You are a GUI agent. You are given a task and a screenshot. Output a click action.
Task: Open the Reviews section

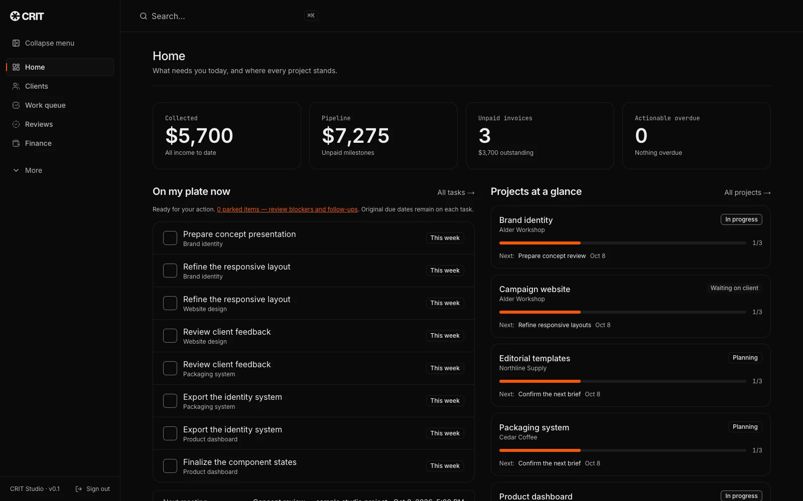tap(60, 124)
